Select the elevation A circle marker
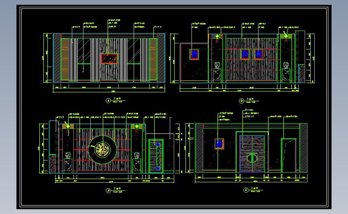 pyautogui.click(x=108, y=101)
